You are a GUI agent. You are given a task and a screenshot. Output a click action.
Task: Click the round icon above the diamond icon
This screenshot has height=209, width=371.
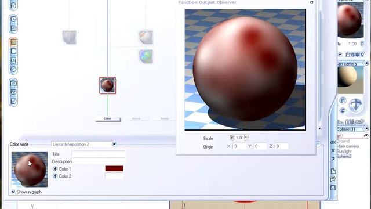pyautogui.click(x=343, y=100)
